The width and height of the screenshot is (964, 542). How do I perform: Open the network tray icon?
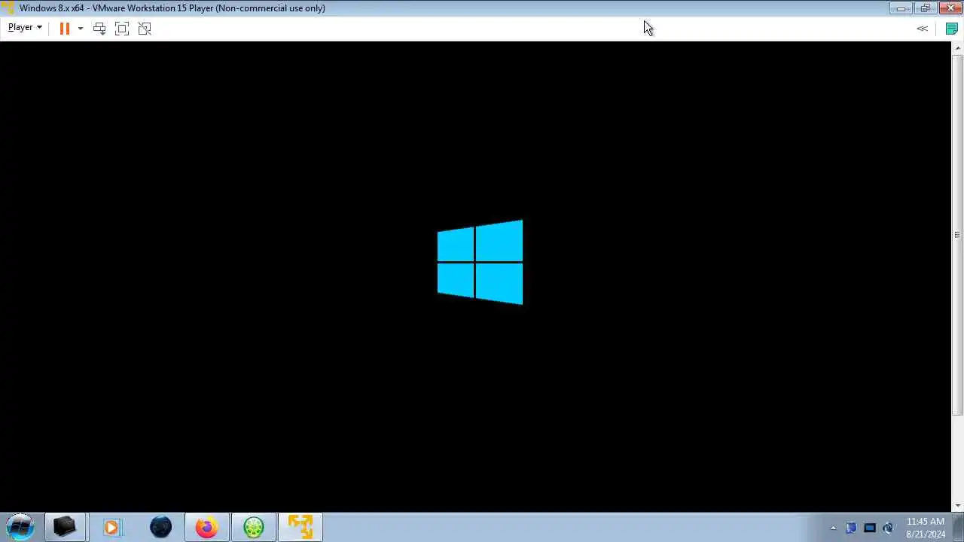point(851,528)
